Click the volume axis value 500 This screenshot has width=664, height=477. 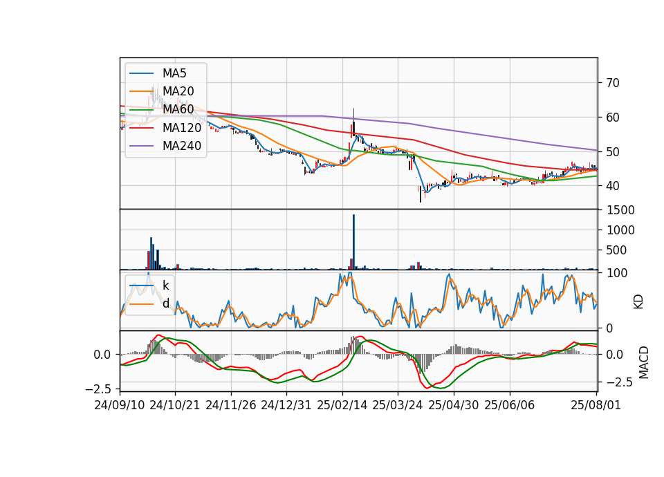[616, 250]
